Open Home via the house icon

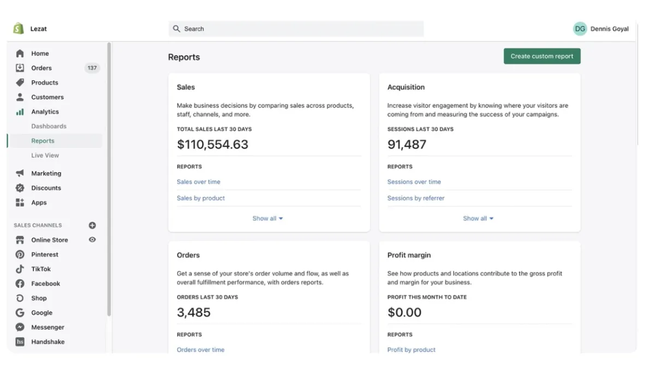[x=20, y=54]
